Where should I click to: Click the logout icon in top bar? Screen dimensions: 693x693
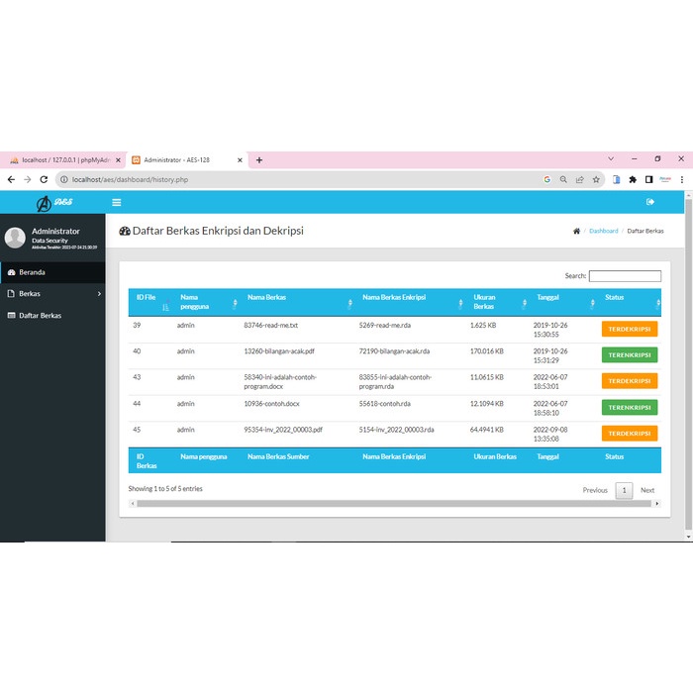pyautogui.click(x=650, y=202)
